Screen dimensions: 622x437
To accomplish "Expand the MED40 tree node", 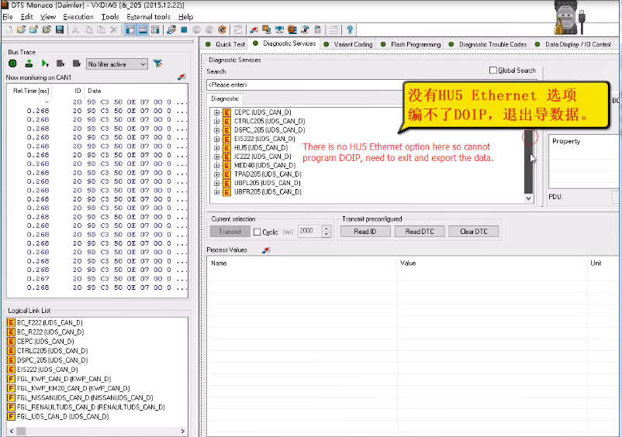I will click(x=216, y=165).
